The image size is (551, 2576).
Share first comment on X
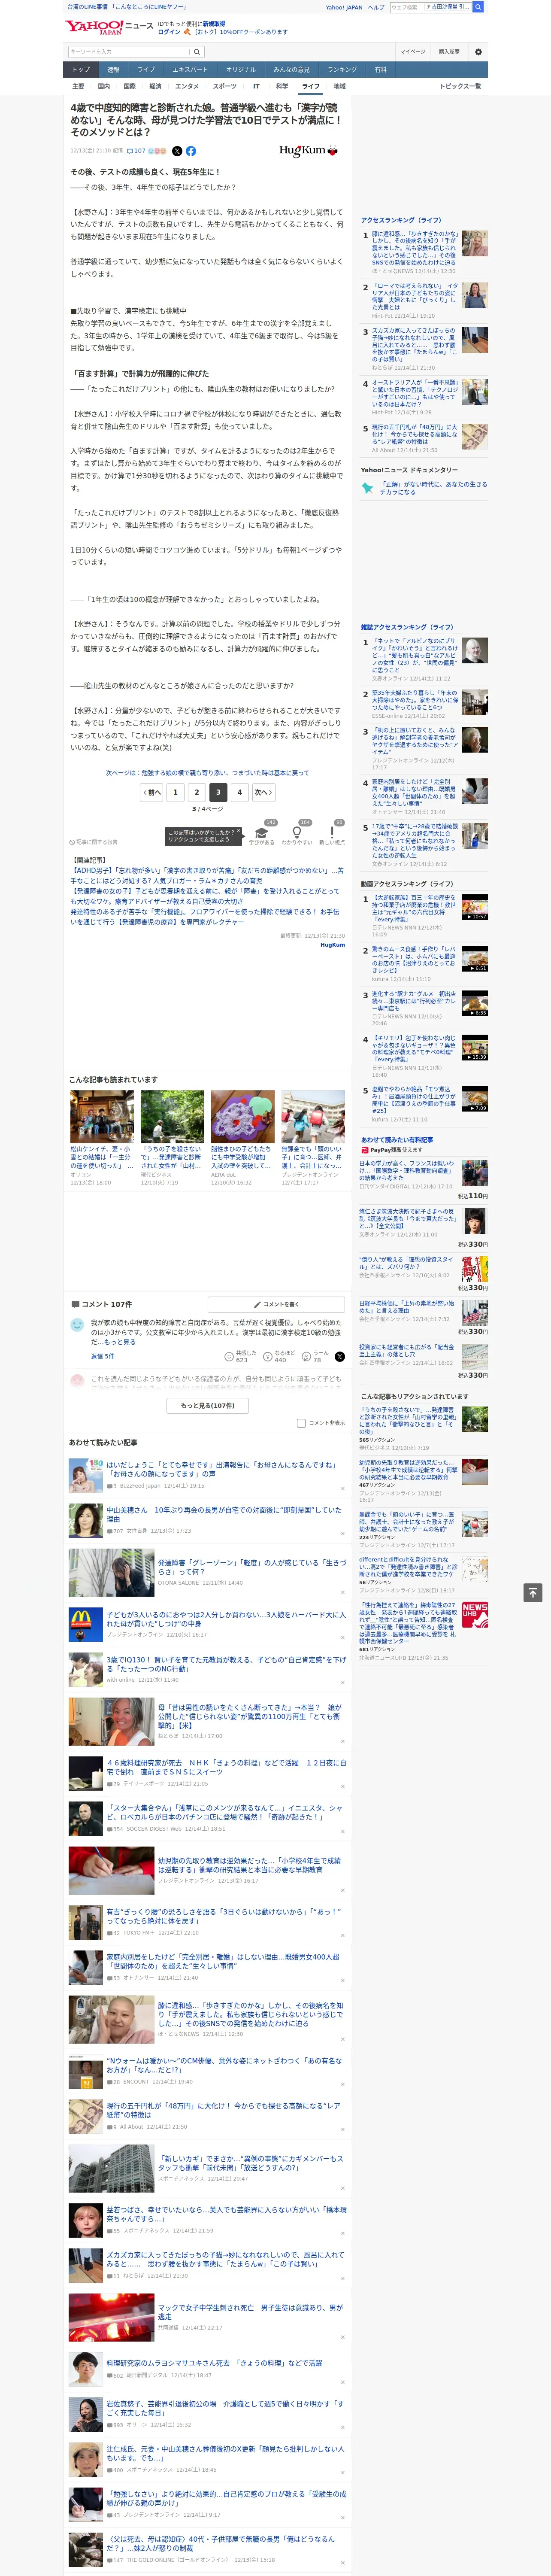click(x=340, y=1357)
